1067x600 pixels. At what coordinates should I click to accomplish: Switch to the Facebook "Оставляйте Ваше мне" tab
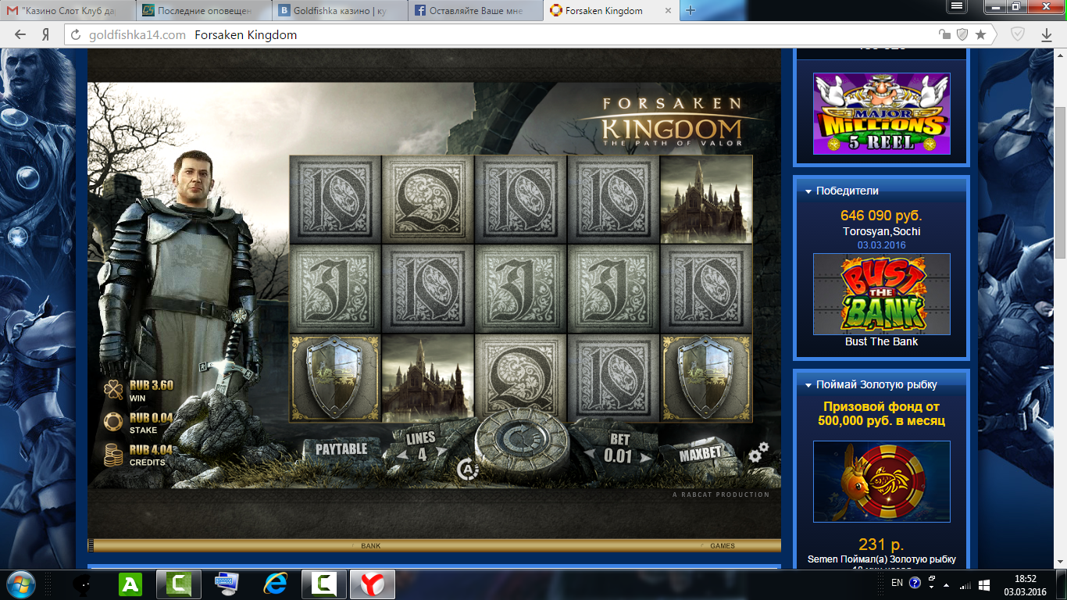[475, 11]
